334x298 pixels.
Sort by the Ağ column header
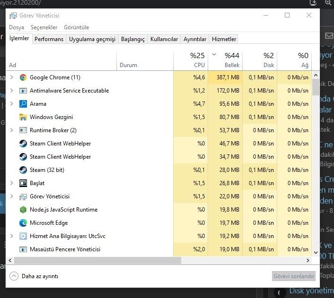click(x=294, y=60)
